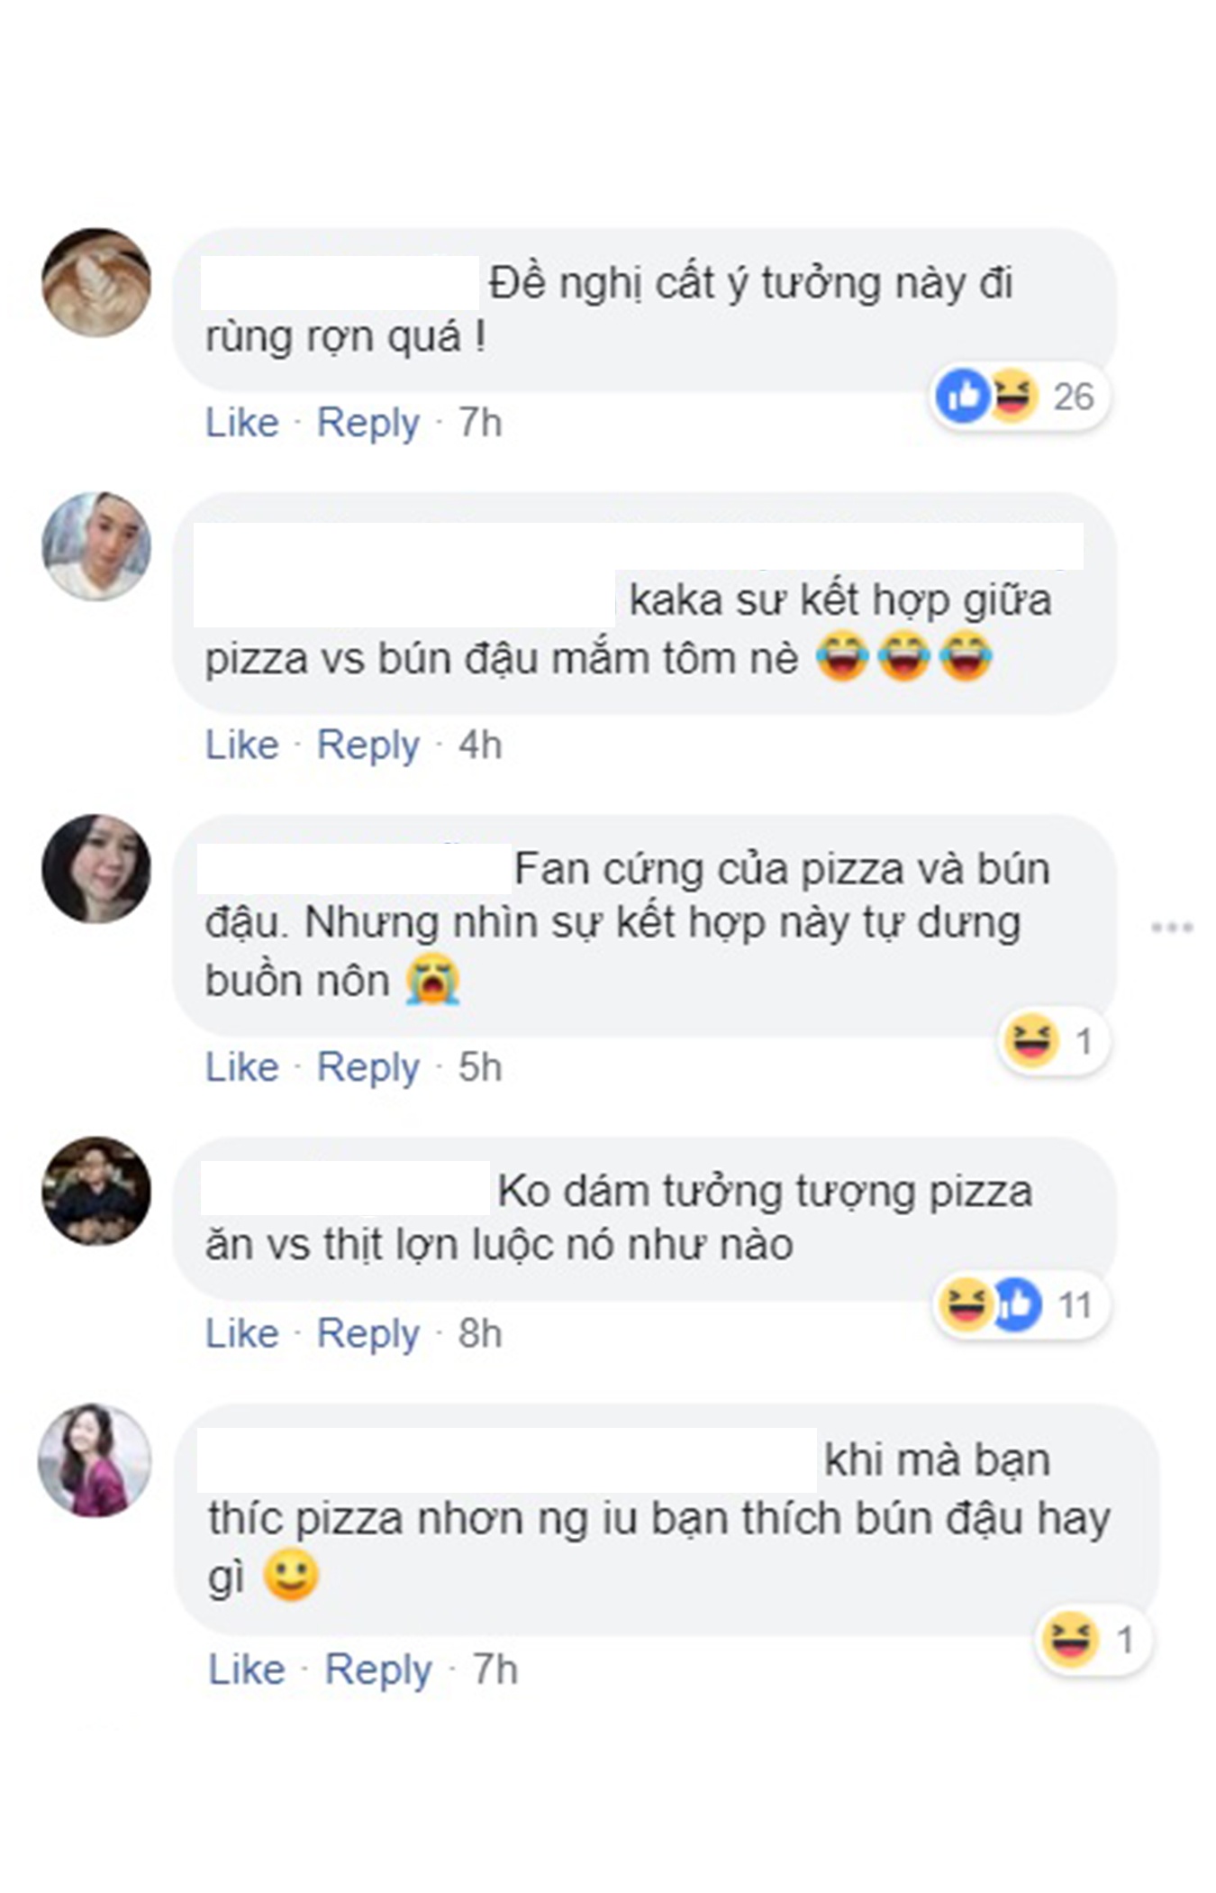
Task: Reply to the comment posted 5h ago
Action: [368, 1067]
